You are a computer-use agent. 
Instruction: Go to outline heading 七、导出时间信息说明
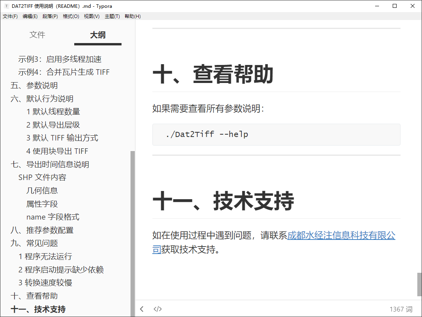[50, 164]
